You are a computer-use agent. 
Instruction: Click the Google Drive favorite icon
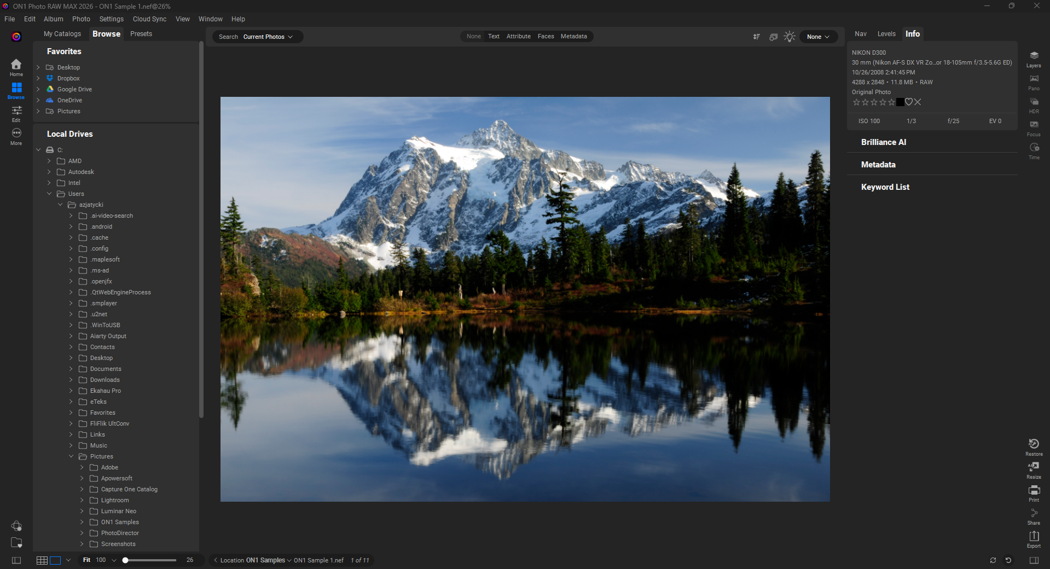50,89
